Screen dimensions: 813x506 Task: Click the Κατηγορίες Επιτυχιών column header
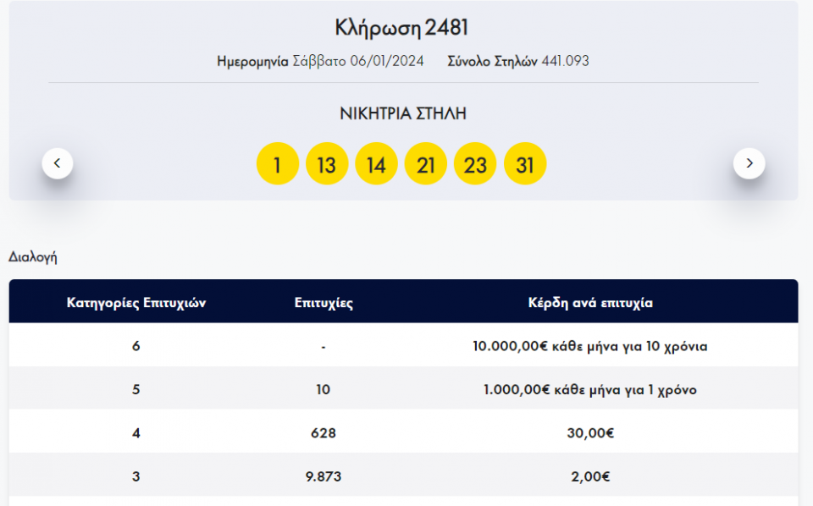136,303
